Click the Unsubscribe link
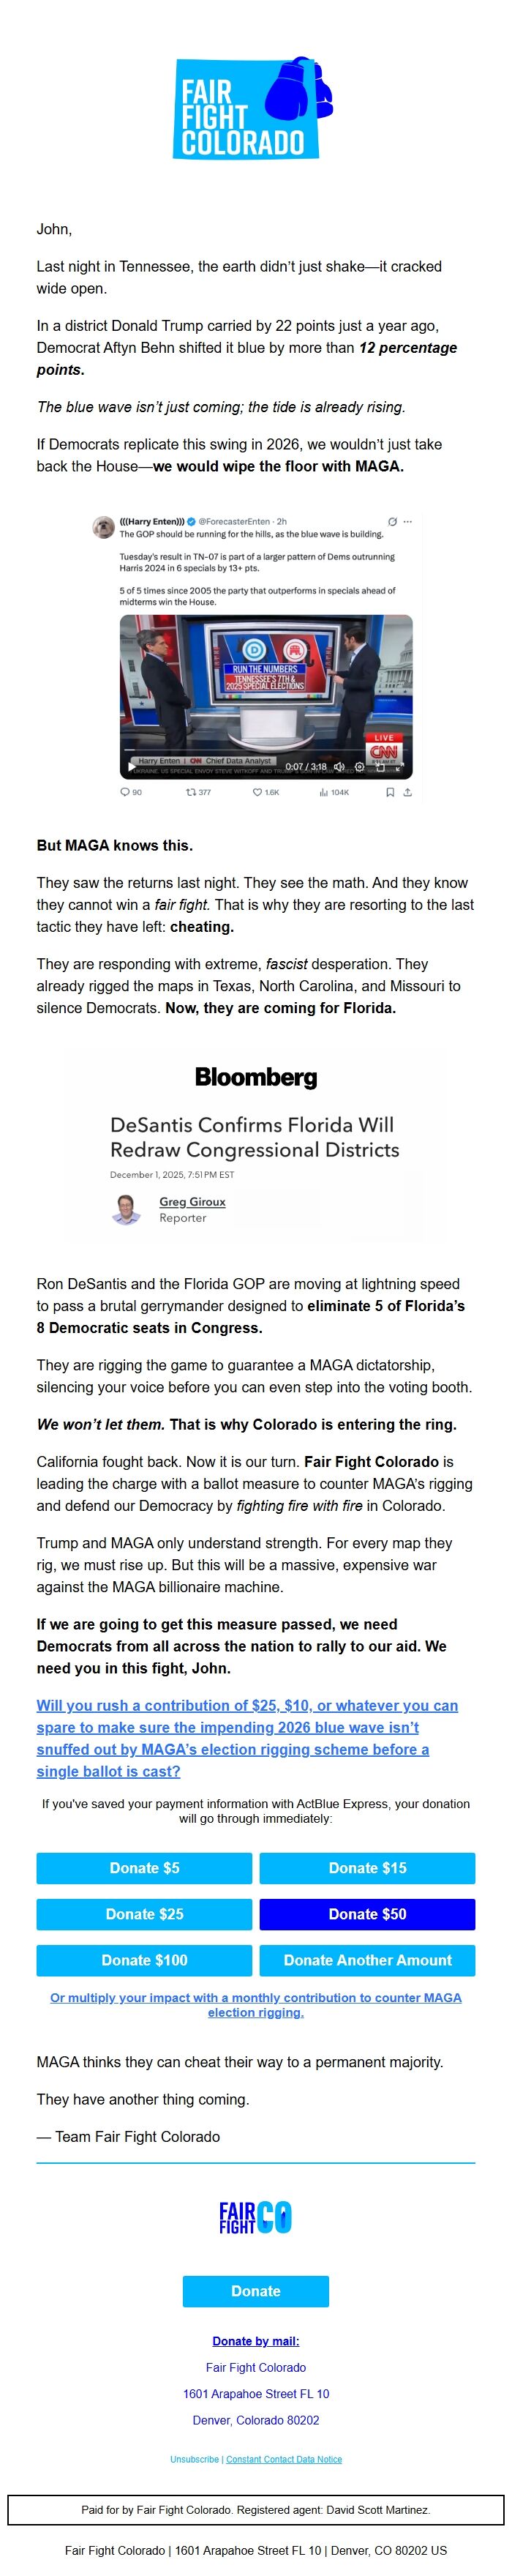Image resolution: width=512 pixels, height=2576 pixels. [194, 2459]
